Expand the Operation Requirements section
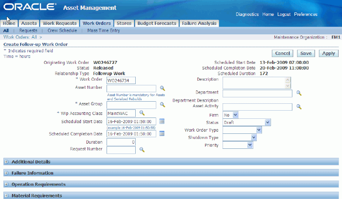Screen dimensions: 342x199 pyautogui.click(x=6, y=184)
